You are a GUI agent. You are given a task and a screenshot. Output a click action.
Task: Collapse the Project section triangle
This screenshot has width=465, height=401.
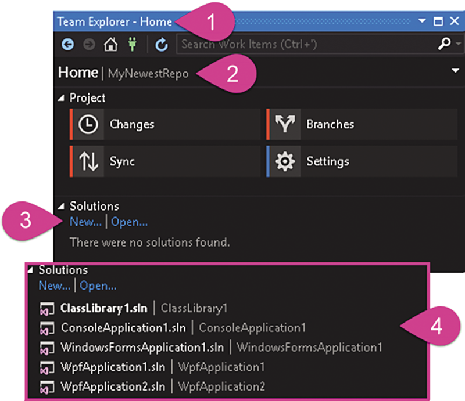click(x=61, y=98)
